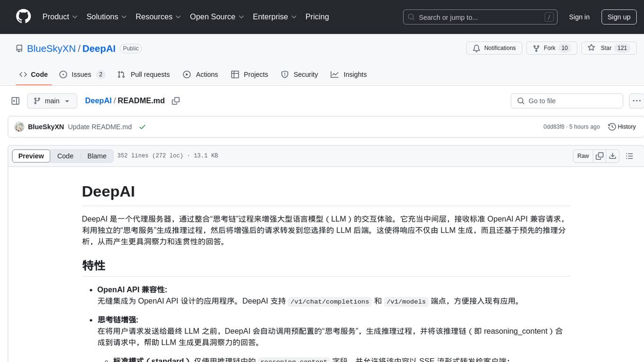The width and height of the screenshot is (644, 362).
Task: Open the Projects tab
Action: point(250,74)
